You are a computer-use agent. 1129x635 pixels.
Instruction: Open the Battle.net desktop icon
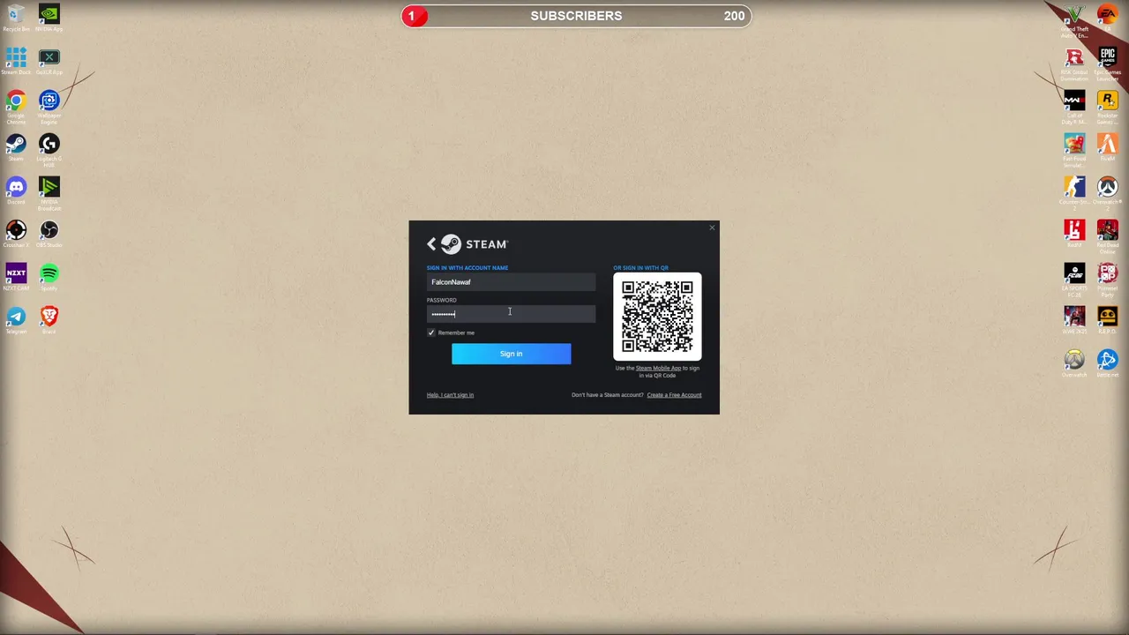(x=1108, y=363)
